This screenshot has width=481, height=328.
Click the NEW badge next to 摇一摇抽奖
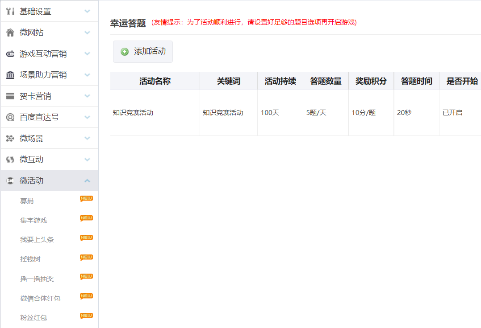[86, 277]
